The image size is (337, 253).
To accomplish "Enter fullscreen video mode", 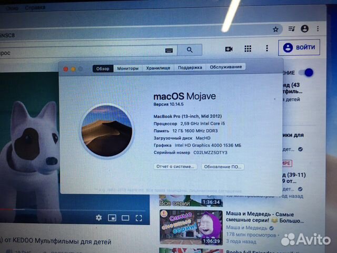I will (139, 218).
